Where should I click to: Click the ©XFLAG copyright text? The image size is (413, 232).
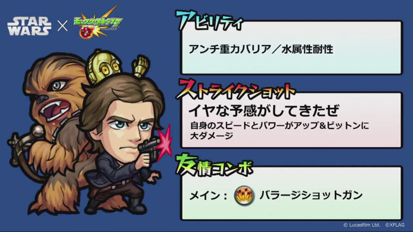tap(394, 225)
